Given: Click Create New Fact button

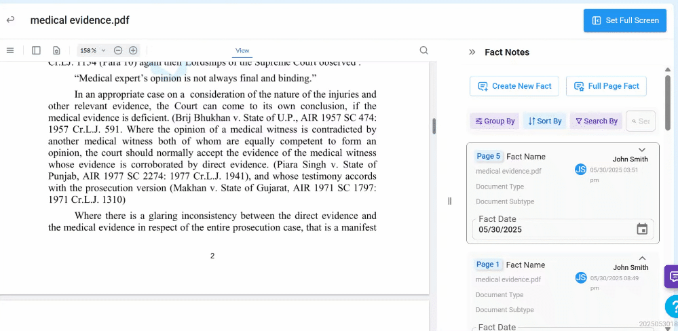Looking at the screenshot, I should point(514,86).
